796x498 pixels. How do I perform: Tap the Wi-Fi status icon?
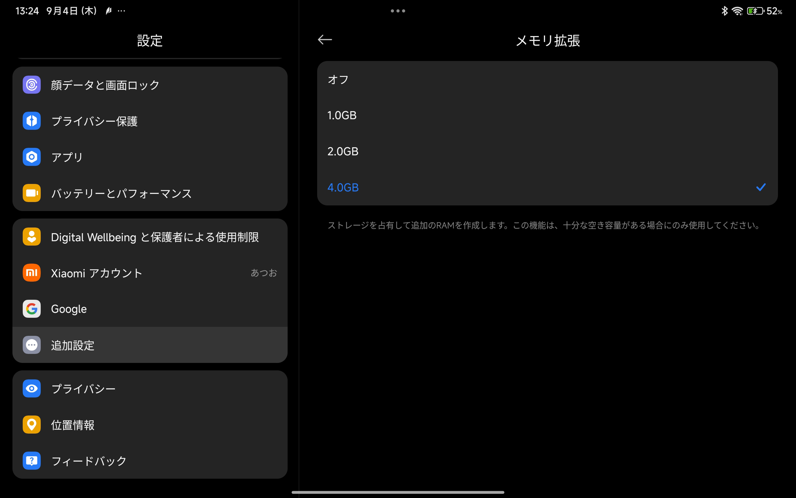(x=738, y=11)
